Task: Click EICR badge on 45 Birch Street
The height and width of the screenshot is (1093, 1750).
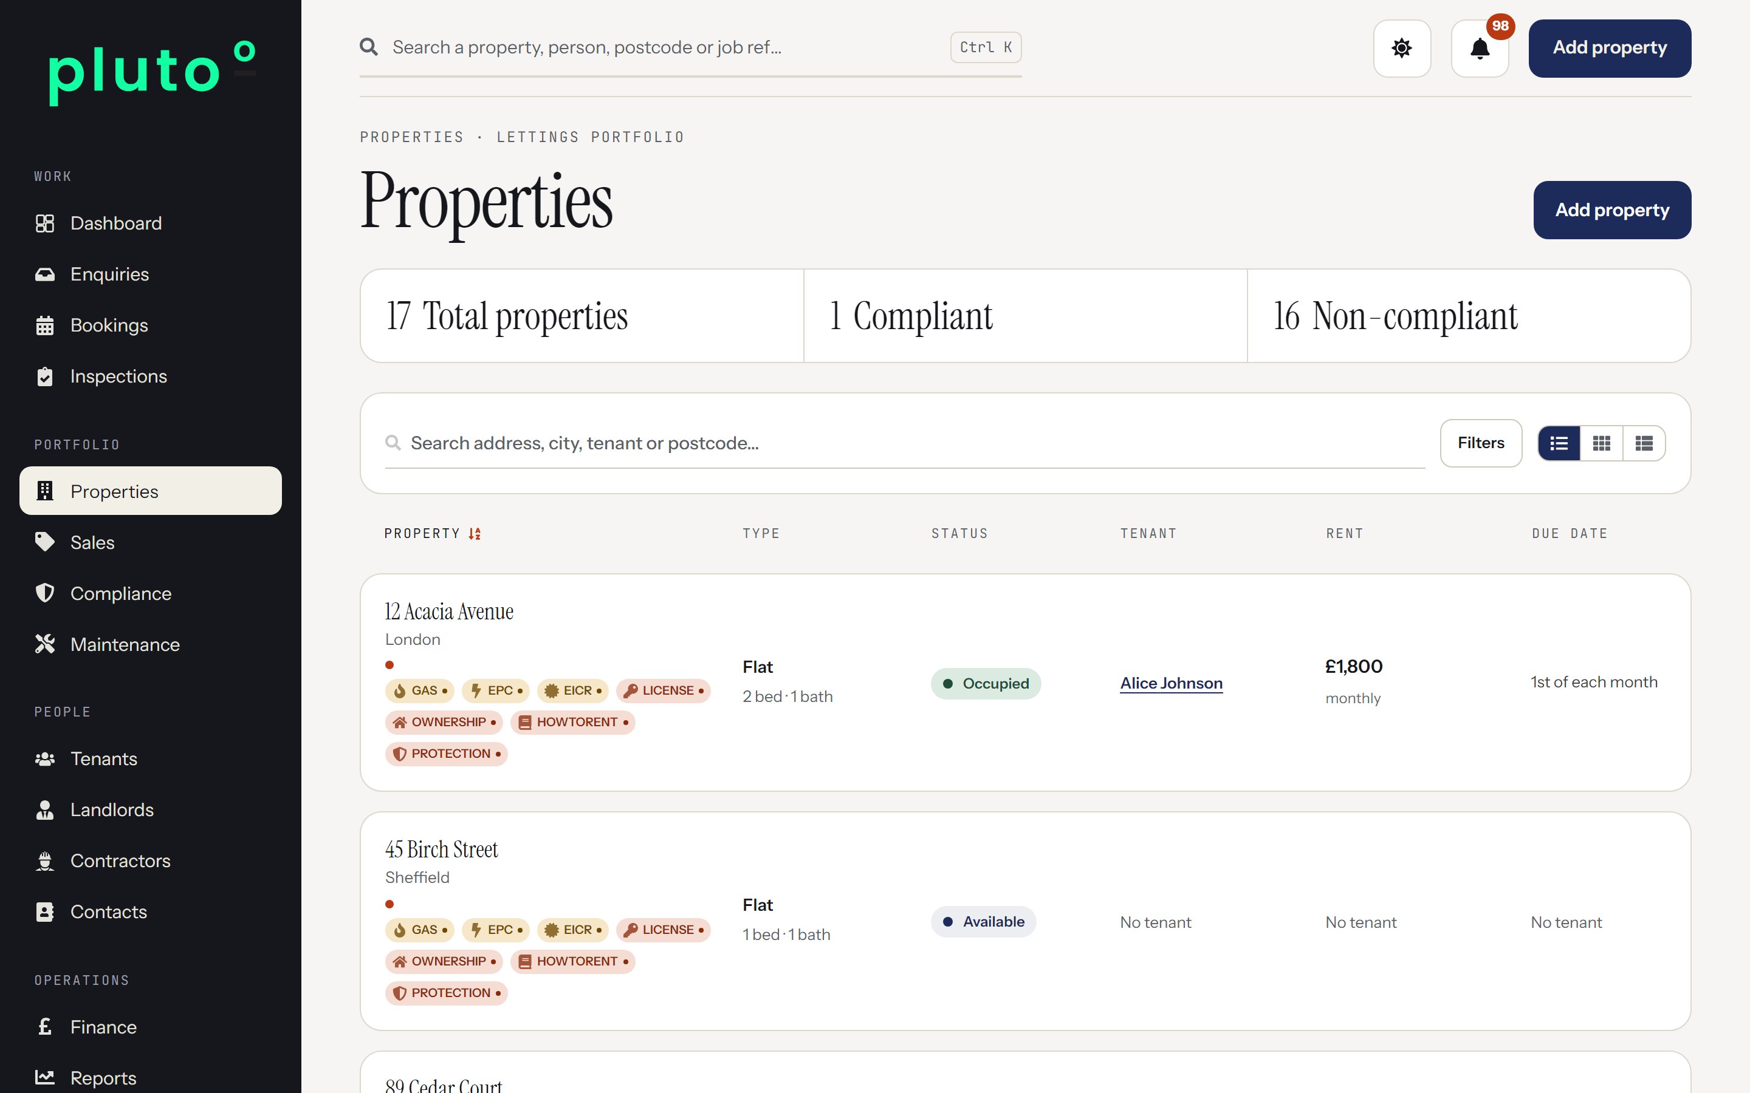Action: [573, 930]
